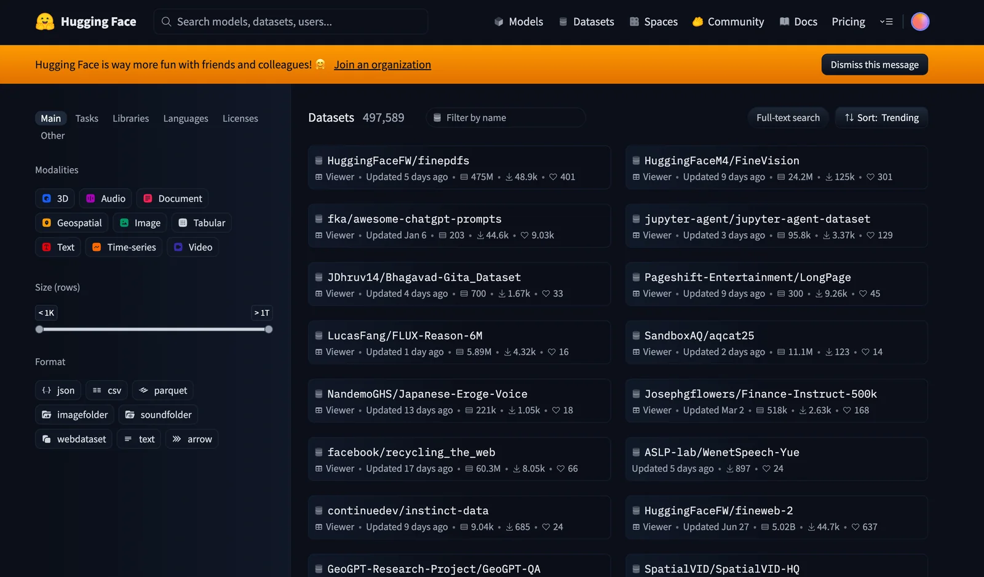984x577 pixels.
Task: Open the more-options list icon in navbar
Action: click(886, 22)
